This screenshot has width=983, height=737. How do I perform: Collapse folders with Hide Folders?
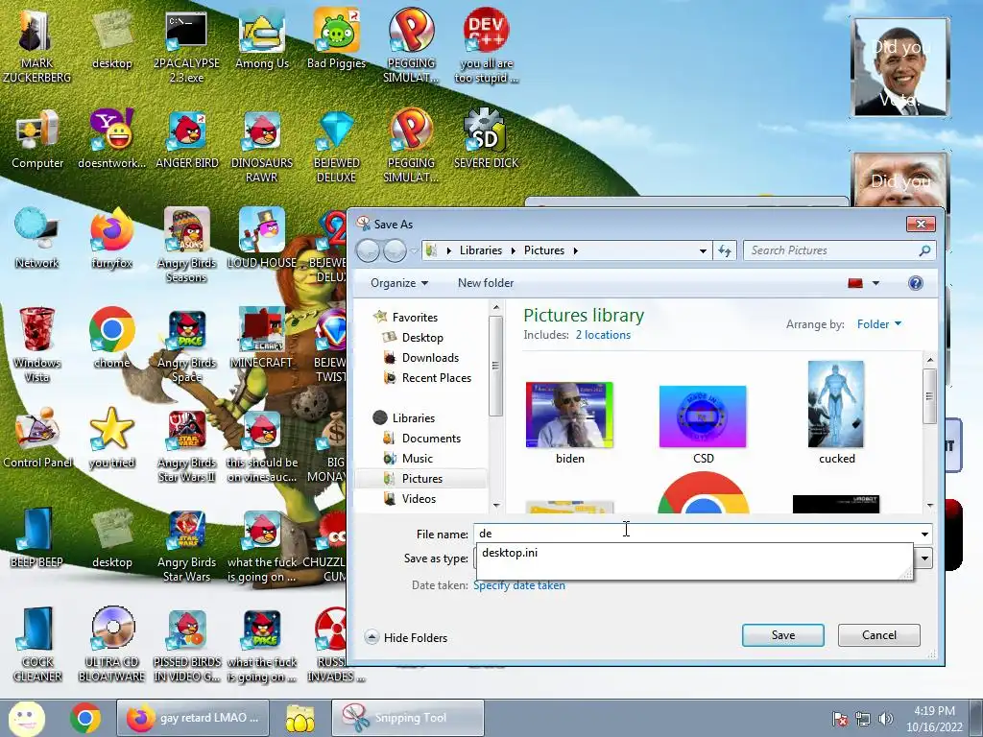tap(406, 637)
